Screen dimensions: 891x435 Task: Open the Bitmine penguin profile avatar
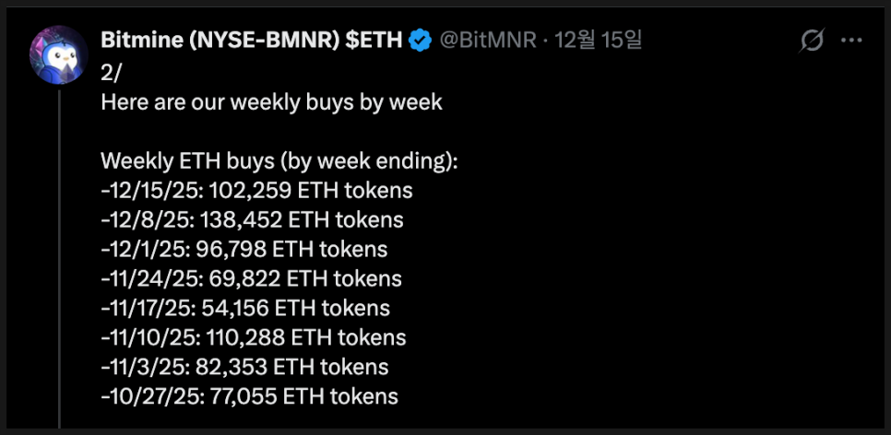tap(59, 53)
